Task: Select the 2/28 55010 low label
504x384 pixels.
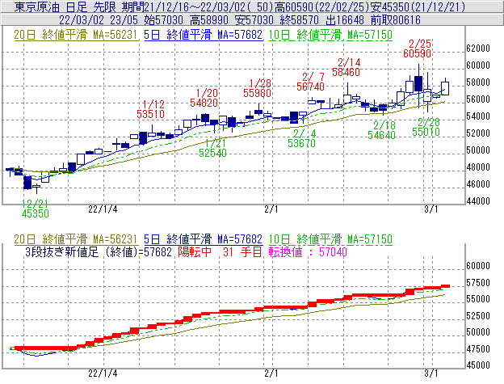Action: tap(426, 127)
